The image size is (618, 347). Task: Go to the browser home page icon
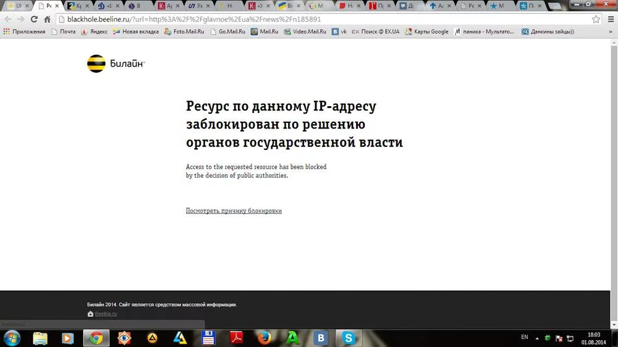click(x=47, y=19)
